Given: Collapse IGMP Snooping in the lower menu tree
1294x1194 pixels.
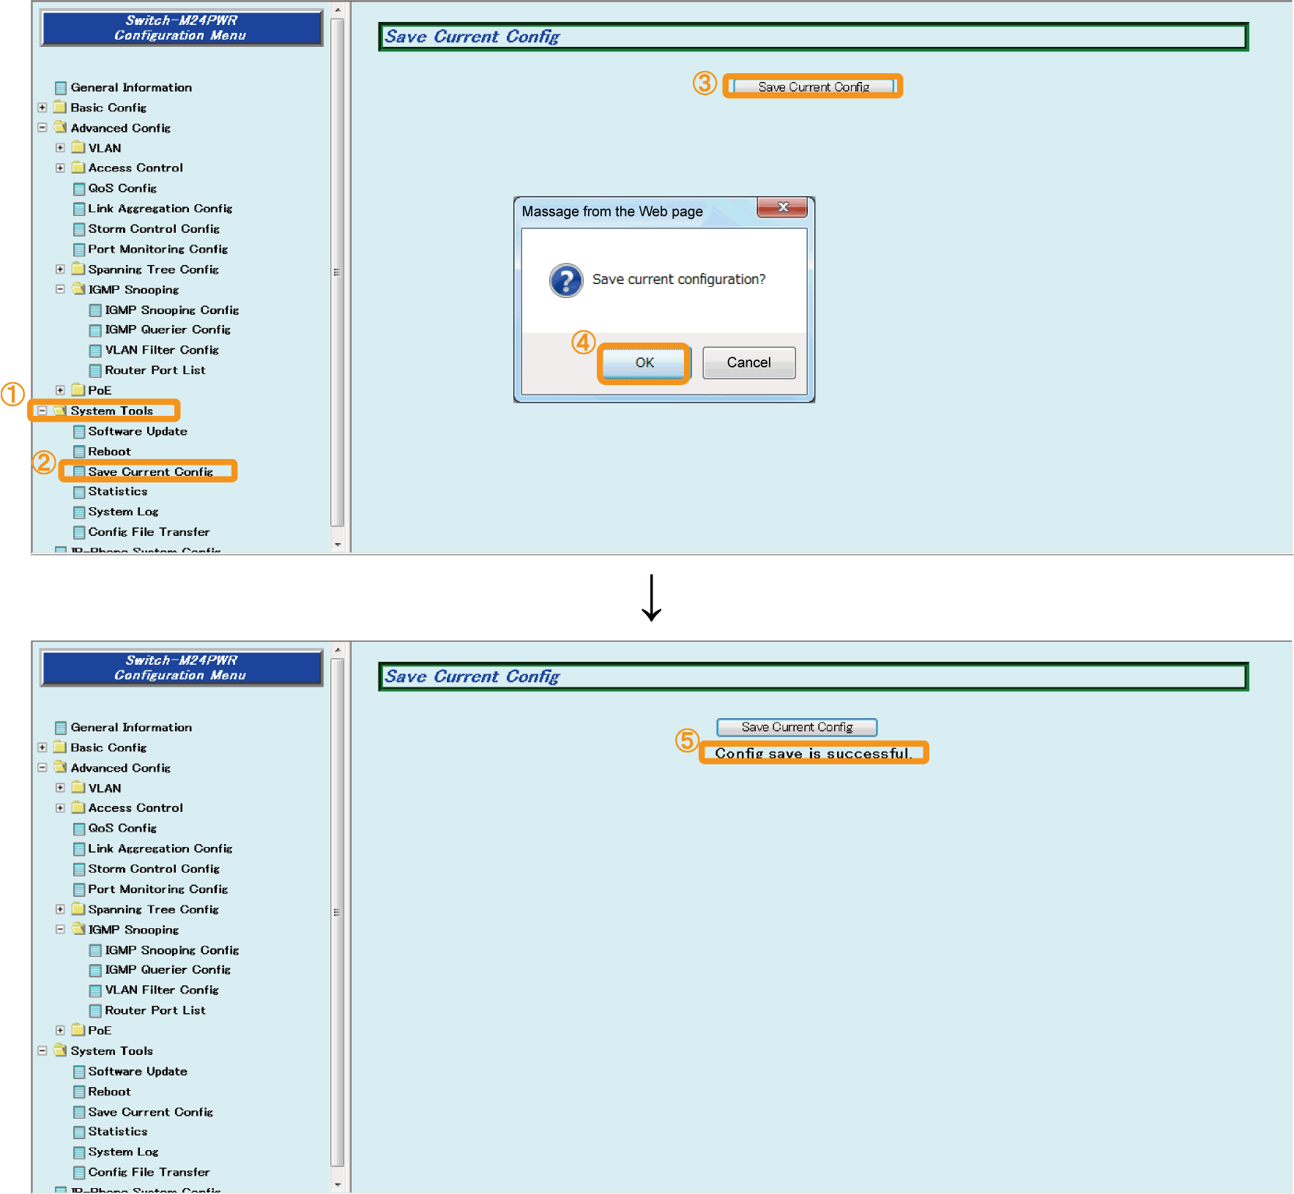Looking at the screenshot, I should pos(60,929).
